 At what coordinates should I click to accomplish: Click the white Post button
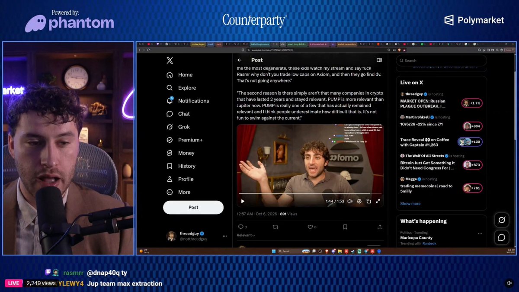click(x=193, y=207)
